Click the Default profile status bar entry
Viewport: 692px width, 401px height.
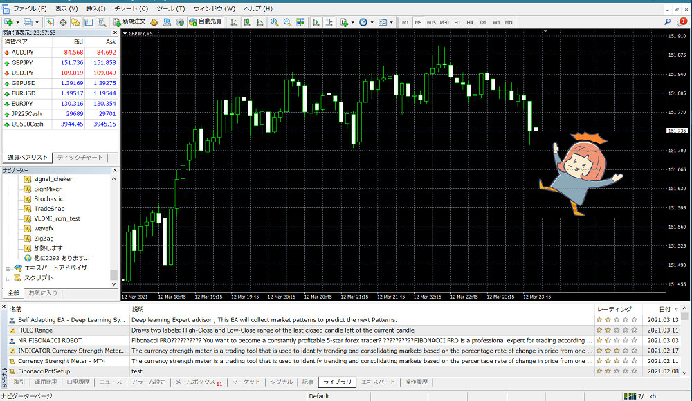click(x=319, y=396)
